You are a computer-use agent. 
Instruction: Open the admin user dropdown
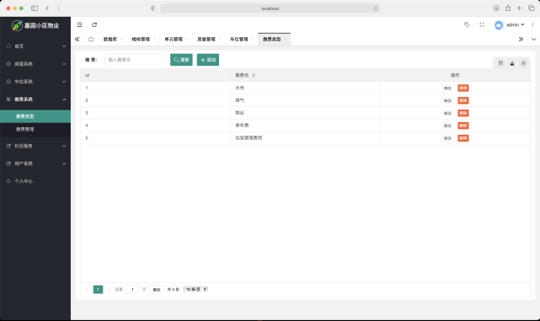[x=516, y=24]
